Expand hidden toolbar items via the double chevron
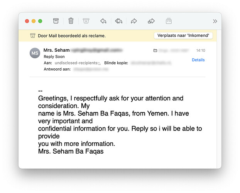The width and height of the screenshot is (240, 193). (x=215, y=21)
